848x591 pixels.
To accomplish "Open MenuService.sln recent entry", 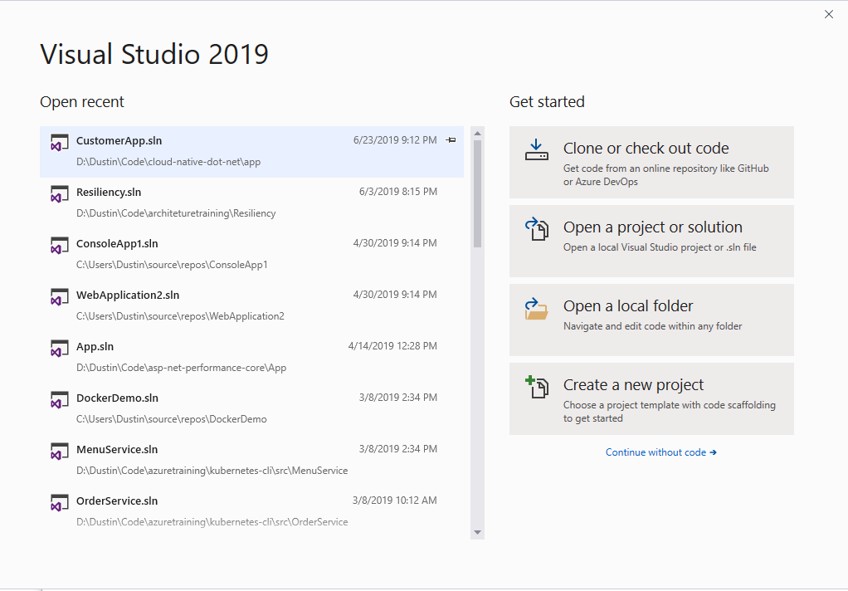I will pos(251,460).
